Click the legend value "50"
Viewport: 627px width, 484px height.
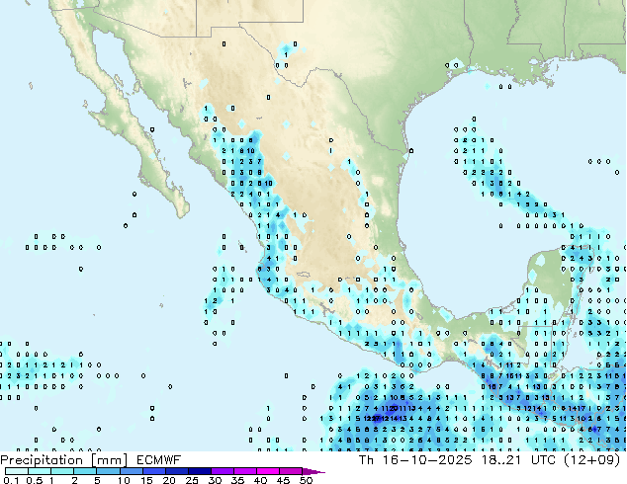(306, 480)
